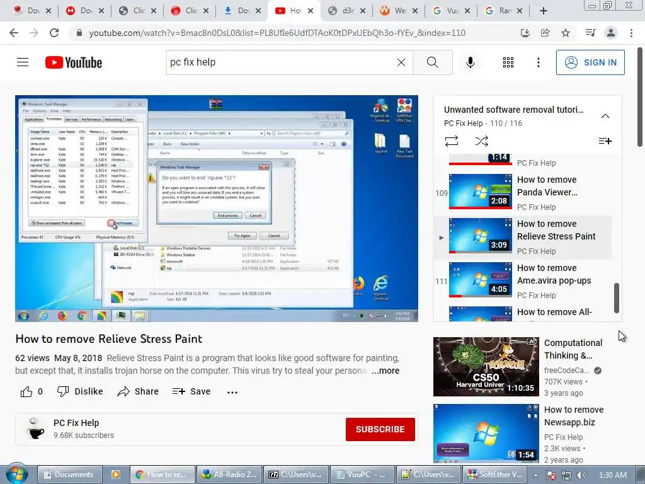Save playlist with add-to-library icon
The image size is (645, 484).
605,141
